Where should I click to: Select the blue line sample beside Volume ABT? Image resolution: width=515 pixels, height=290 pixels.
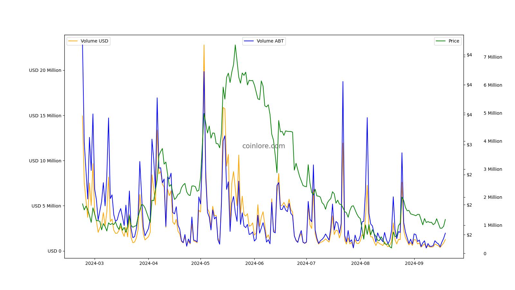(x=249, y=41)
